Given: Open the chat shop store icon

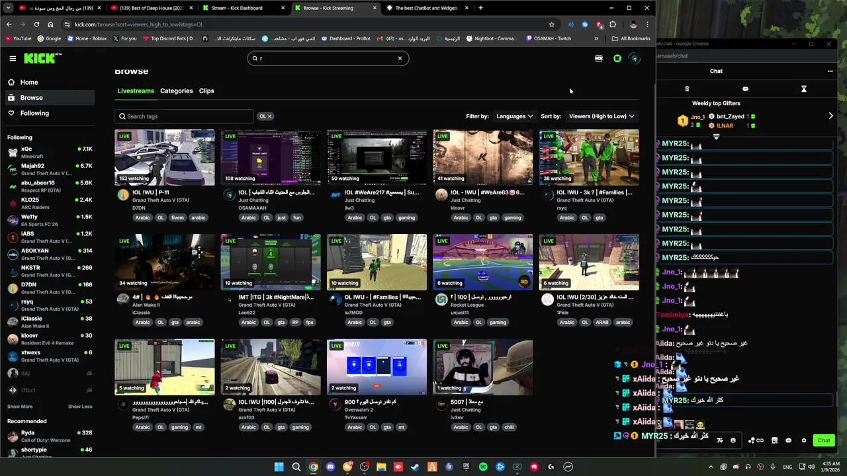Looking at the screenshot, I should [x=774, y=440].
